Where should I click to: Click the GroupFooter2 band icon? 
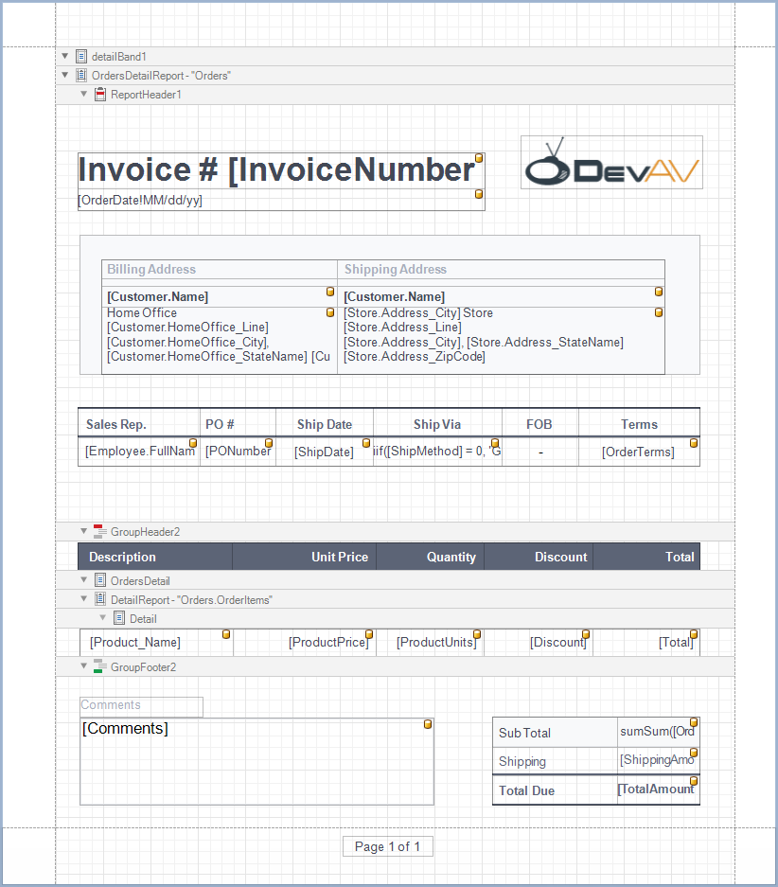tap(99, 667)
